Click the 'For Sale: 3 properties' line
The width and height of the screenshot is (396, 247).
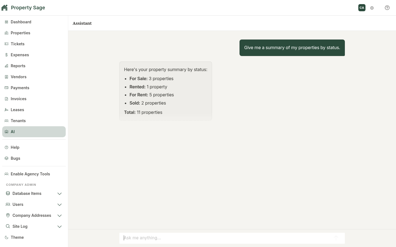point(152,79)
